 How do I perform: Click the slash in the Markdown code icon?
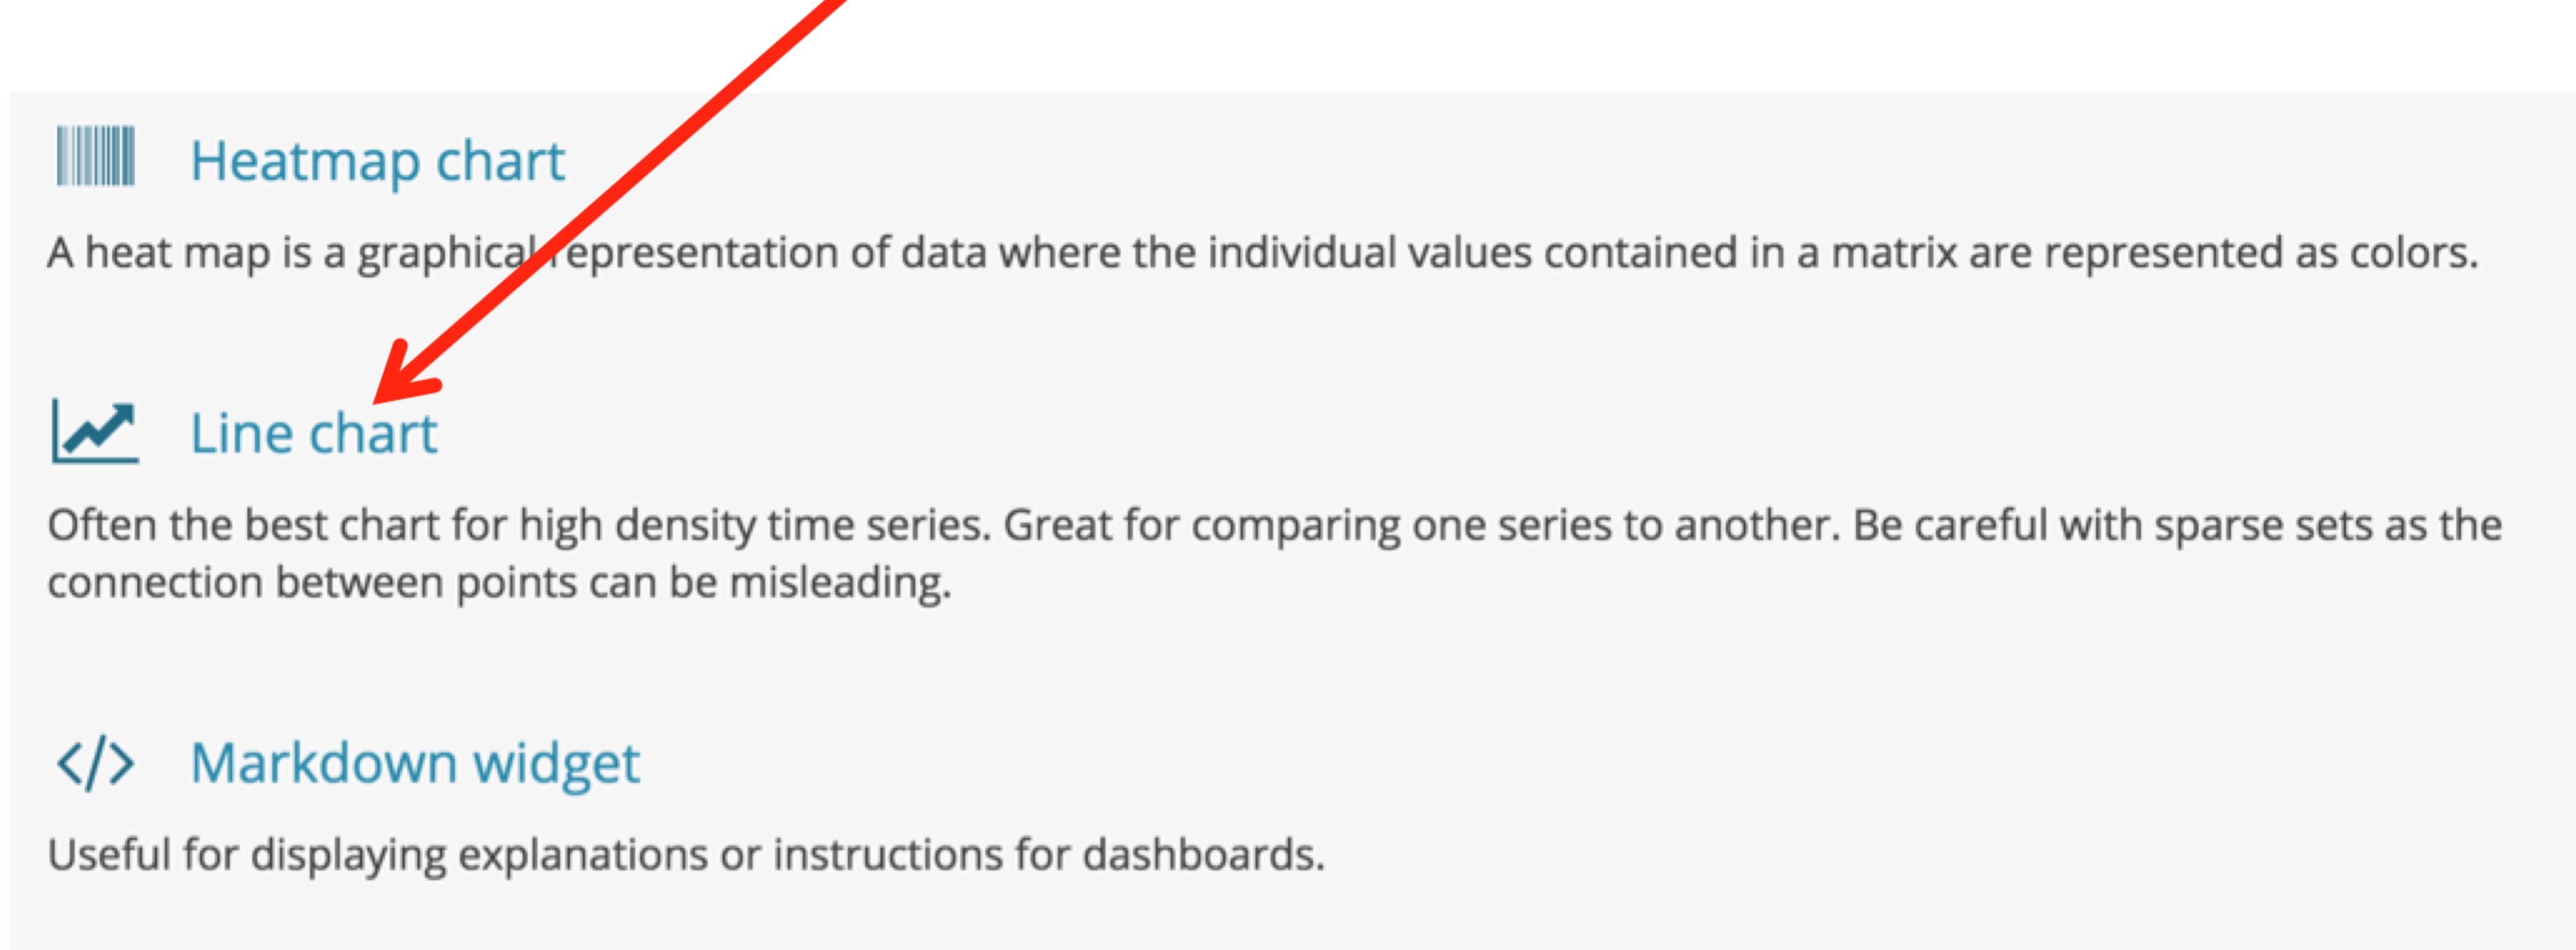pos(95,765)
